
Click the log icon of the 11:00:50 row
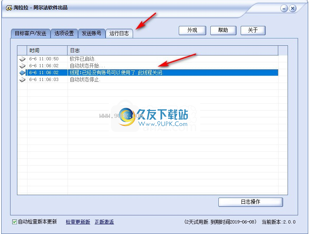click(x=23, y=59)
